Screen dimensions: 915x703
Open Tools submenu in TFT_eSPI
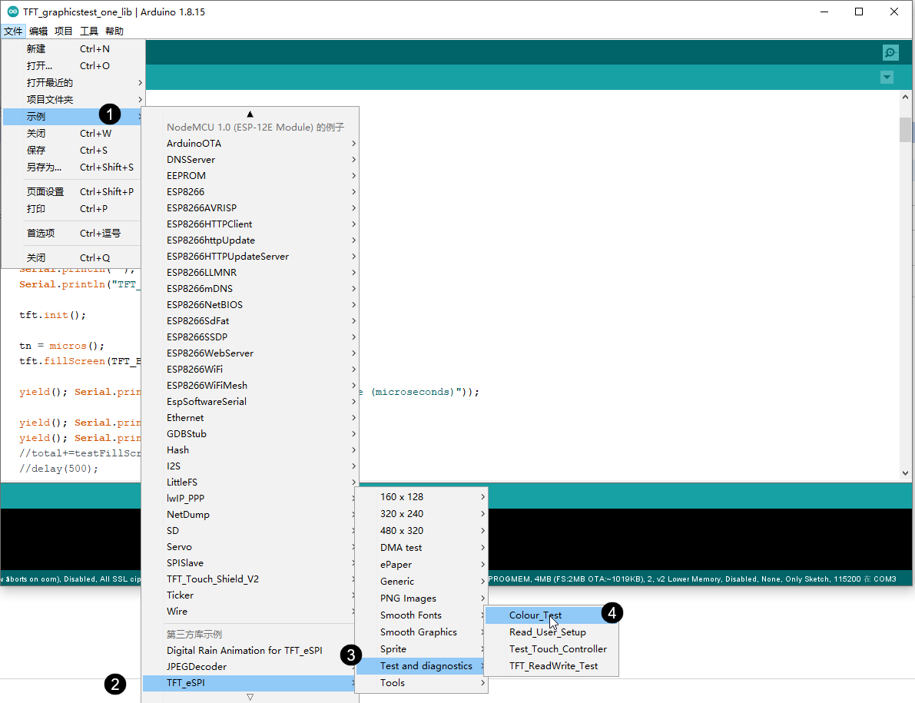point(421,683)
